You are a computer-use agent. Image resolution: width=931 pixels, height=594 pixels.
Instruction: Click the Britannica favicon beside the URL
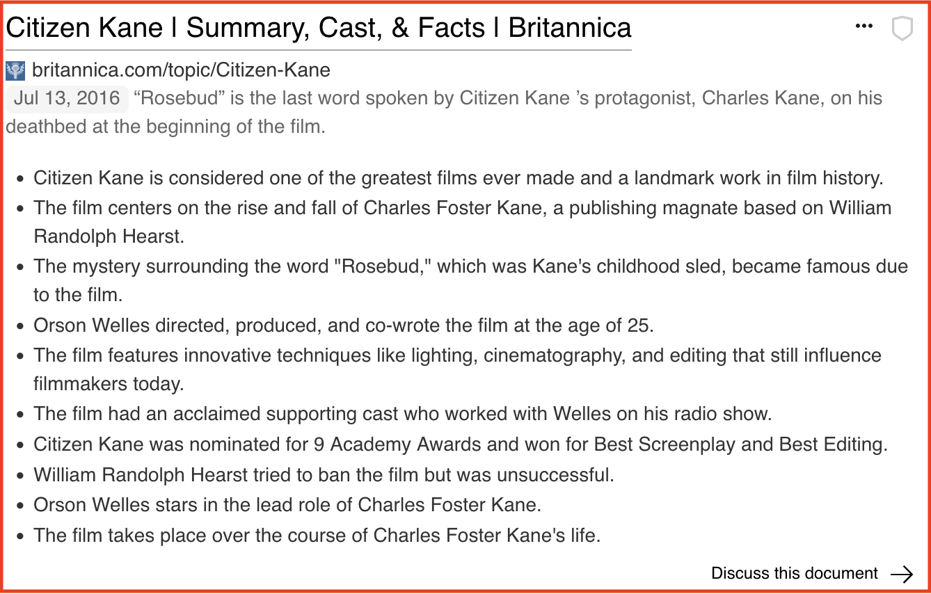[x=15, y=70]
